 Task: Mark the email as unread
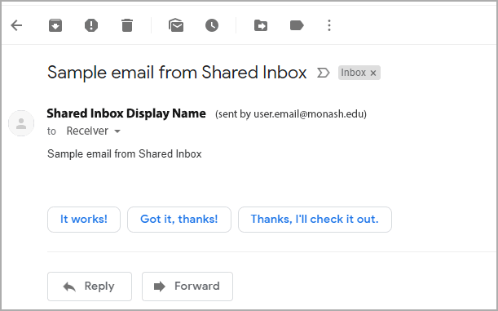pyautogui.click(x=176, y=25)
